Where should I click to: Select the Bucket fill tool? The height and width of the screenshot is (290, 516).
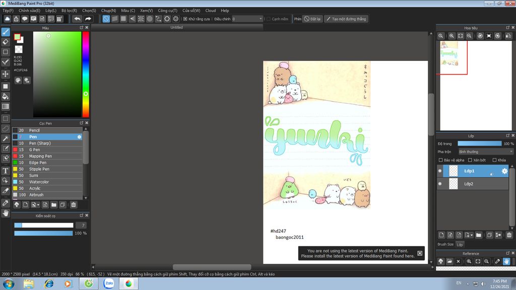tap(6, 96)
